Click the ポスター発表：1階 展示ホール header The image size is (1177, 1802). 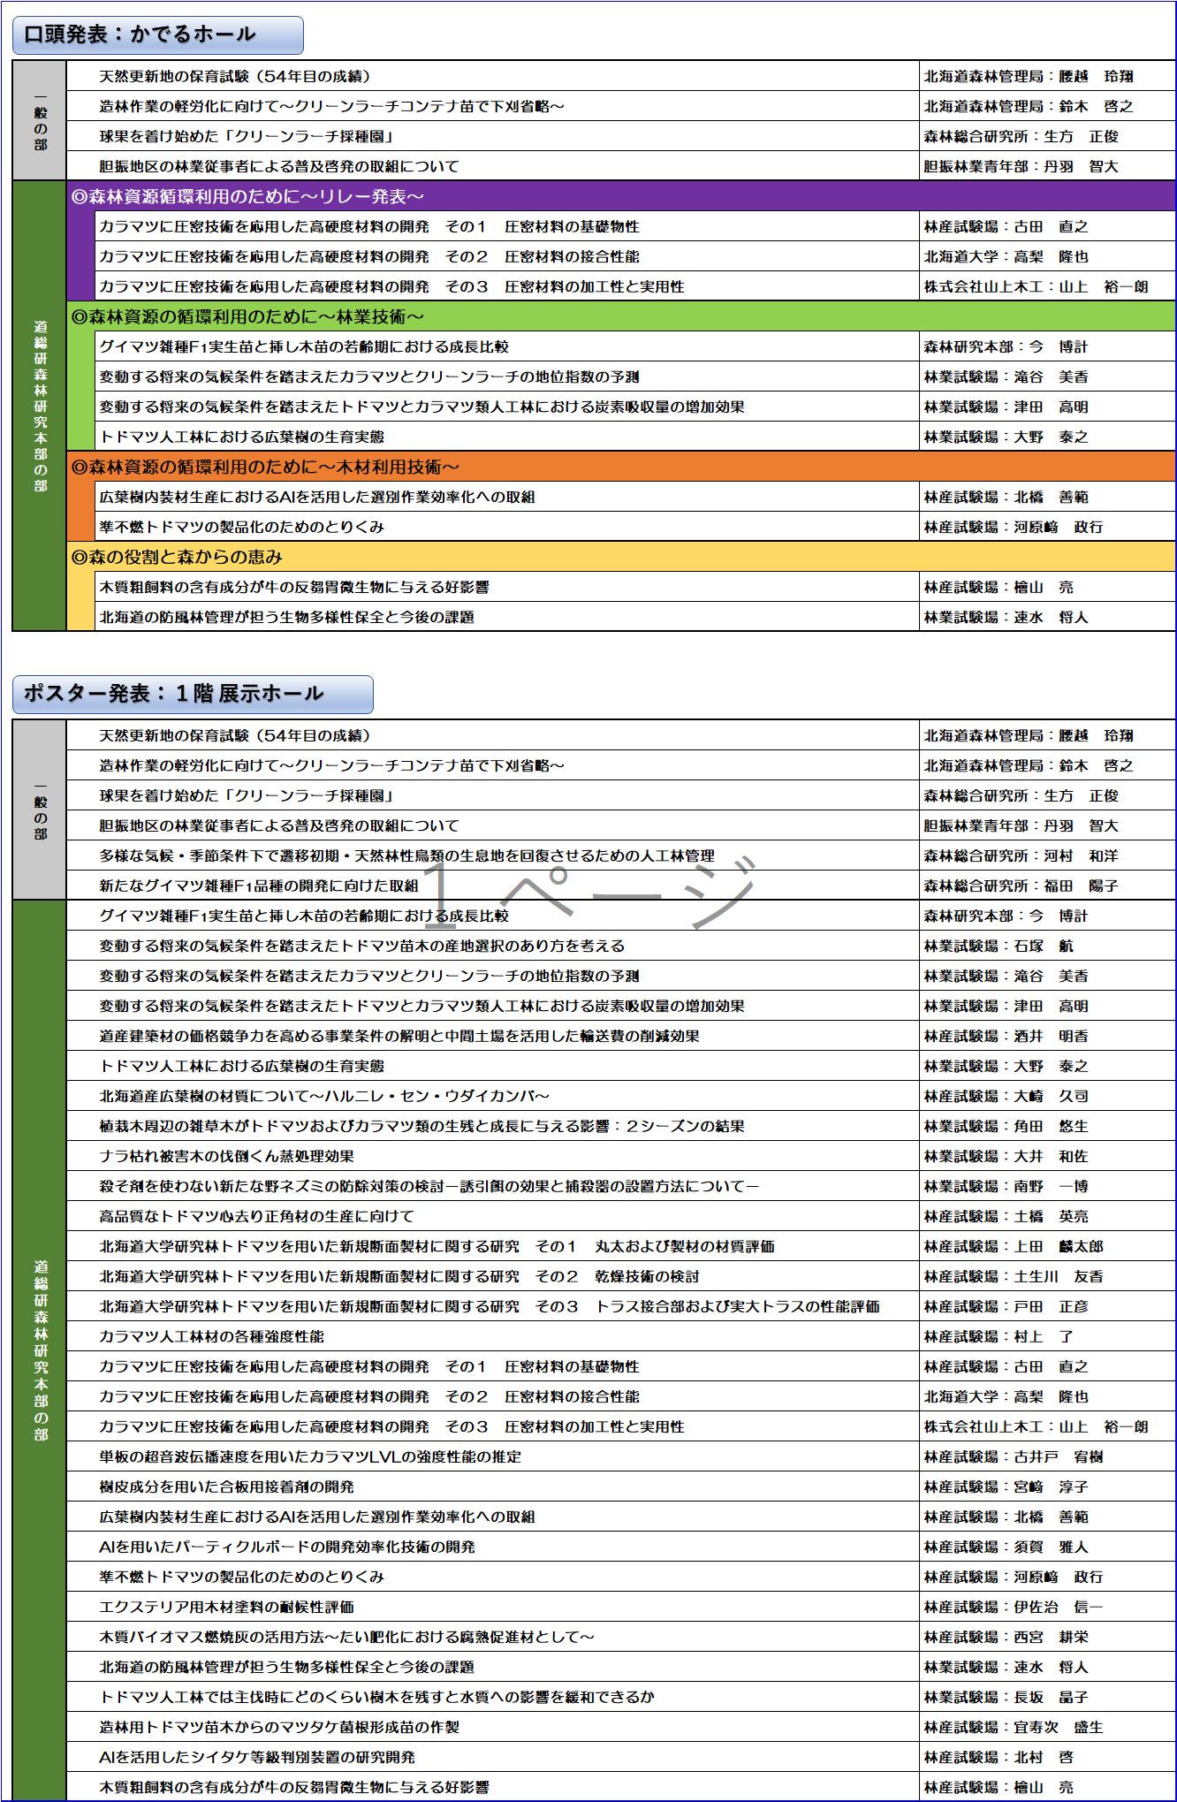click(192, 695)
